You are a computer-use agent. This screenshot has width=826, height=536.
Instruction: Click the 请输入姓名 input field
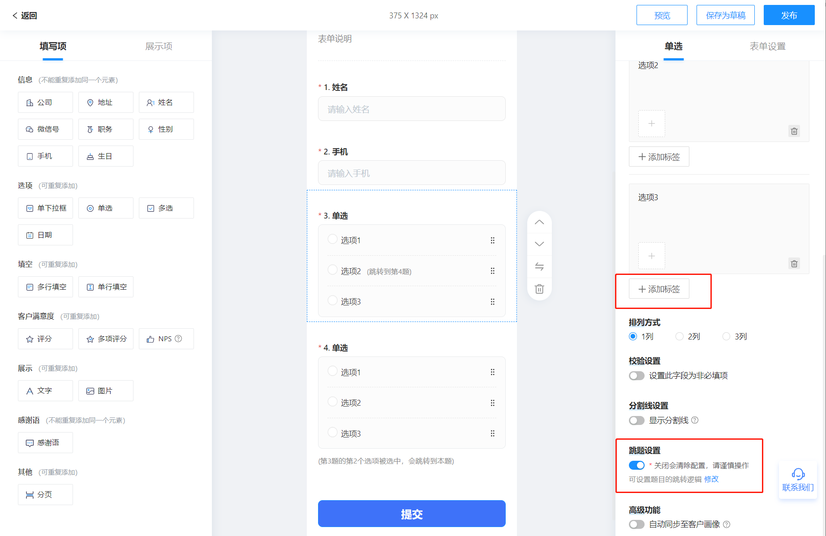tap(412, 109)
